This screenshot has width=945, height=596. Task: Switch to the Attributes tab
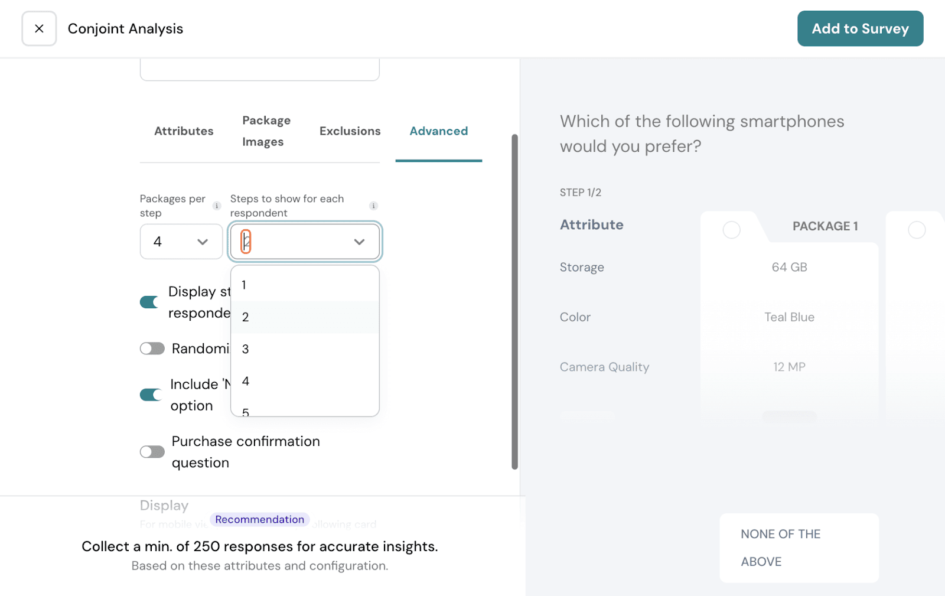tap(184, 131)
